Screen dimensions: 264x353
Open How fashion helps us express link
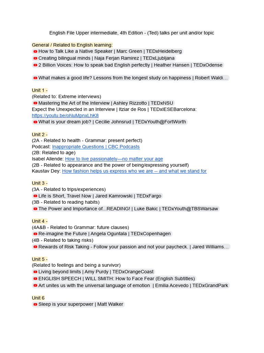coord(134,171)
